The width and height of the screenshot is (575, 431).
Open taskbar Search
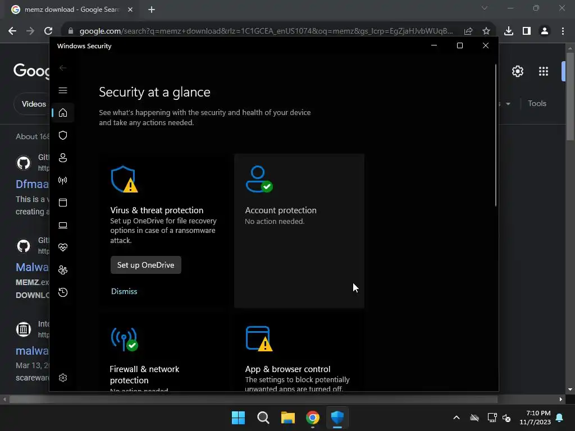pos(263,418)
